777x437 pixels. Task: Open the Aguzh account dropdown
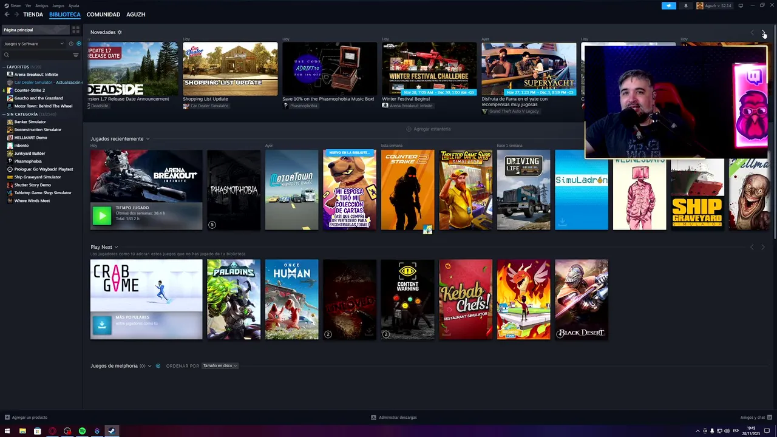point(714,5)
